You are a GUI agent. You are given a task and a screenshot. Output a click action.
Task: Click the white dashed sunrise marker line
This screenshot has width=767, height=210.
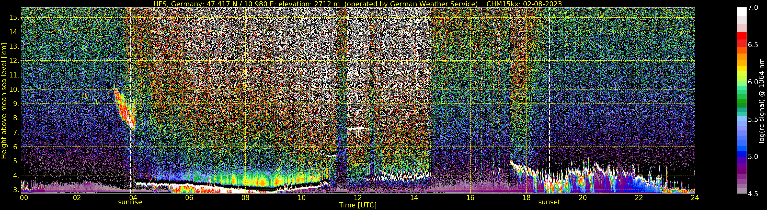130,100
